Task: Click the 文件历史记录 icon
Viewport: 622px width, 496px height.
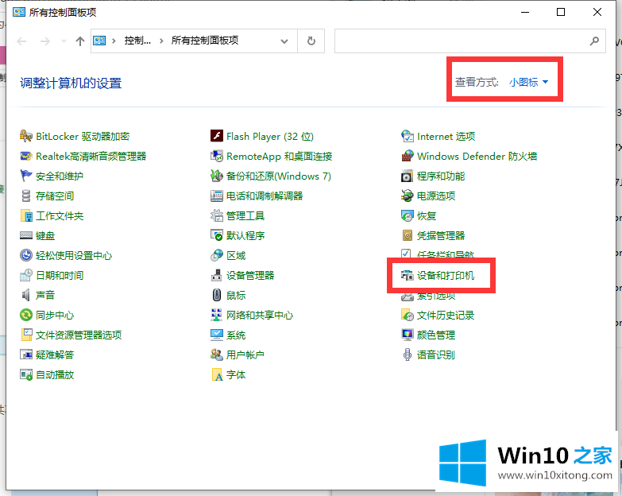Action: (x=408, y=315)
